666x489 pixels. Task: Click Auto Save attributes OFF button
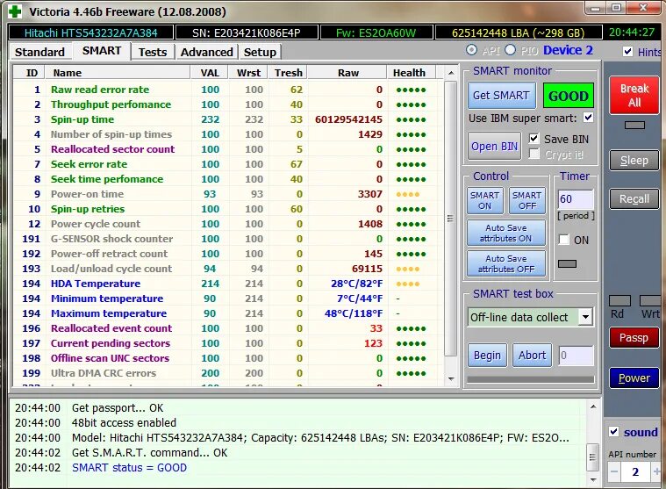click(506, 263)
